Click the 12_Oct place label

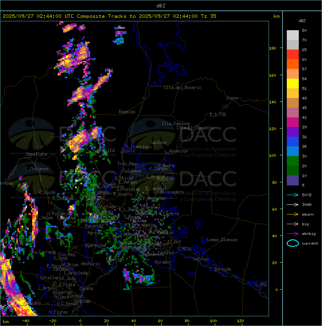[174, 242]
